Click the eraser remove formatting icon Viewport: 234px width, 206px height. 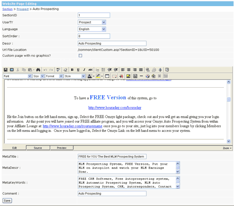(66, 70)
